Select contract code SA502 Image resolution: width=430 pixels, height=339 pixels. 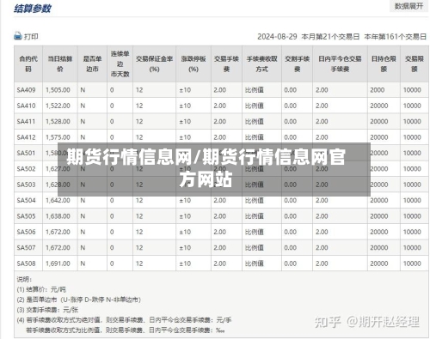point(26,169)
